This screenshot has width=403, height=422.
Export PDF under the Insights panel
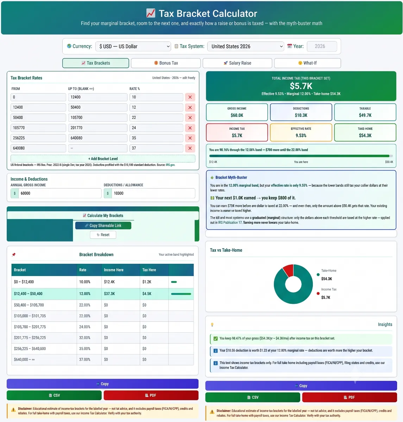pyautogui.click(x=350, y=397)
